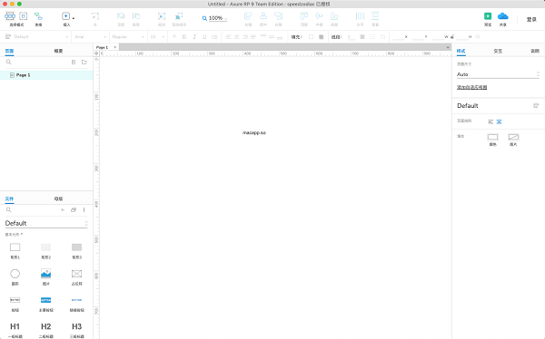Open the library options three-dot menu
545x339 pixels.
[84, 210]
